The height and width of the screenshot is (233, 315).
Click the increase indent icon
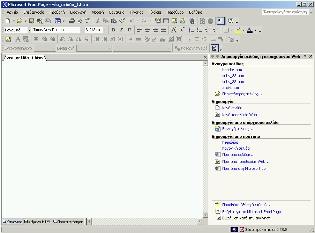coord(216,30)
